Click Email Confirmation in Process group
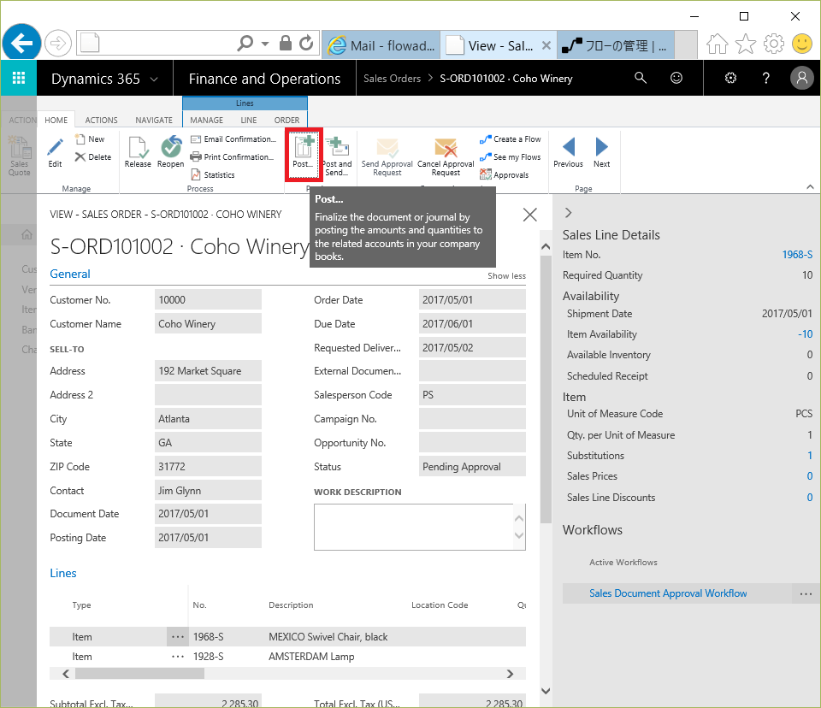Image resolution: width=821 pixels, height=708 pixels. point(233,139)
